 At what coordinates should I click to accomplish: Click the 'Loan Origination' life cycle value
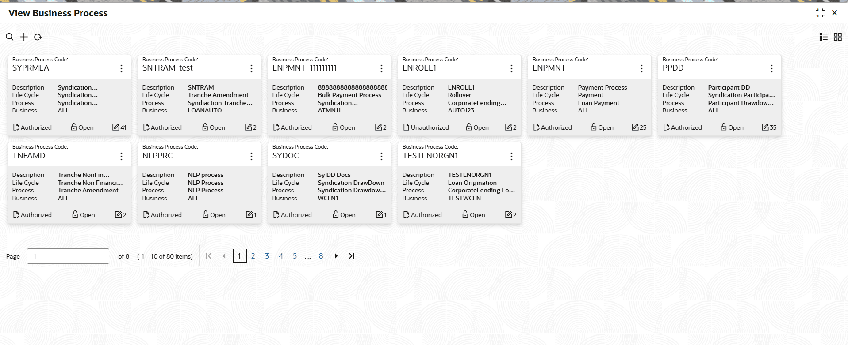(472, 183)
